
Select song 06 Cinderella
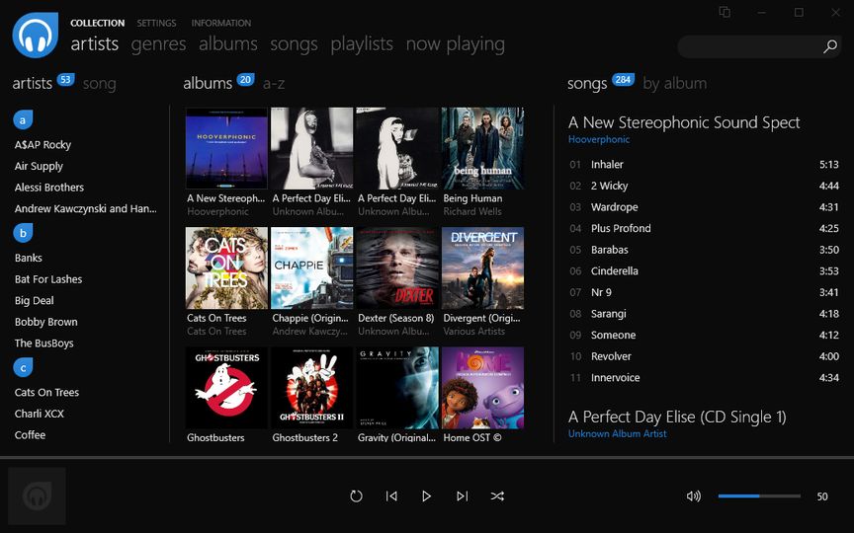[x=704, y=270]
